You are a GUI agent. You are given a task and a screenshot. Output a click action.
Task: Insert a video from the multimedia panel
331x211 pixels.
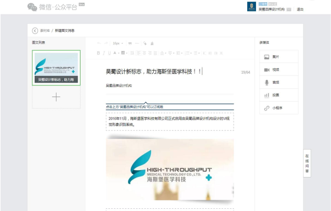pos(279,70)
